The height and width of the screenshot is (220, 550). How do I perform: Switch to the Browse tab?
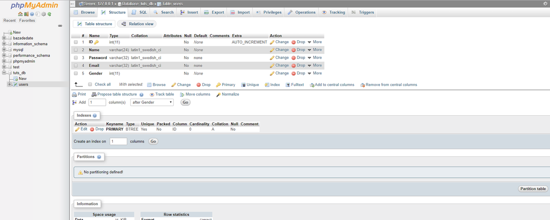pos(84,12)
